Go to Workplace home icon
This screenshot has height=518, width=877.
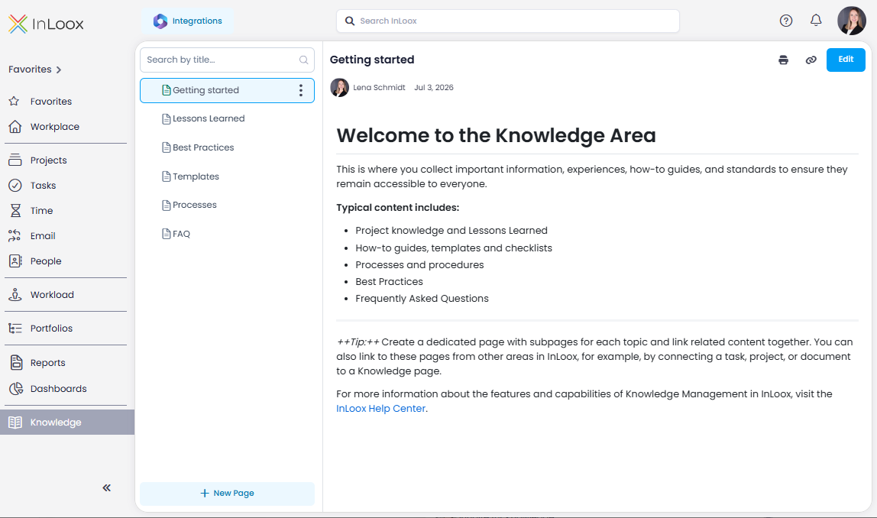tap(15, 126)
